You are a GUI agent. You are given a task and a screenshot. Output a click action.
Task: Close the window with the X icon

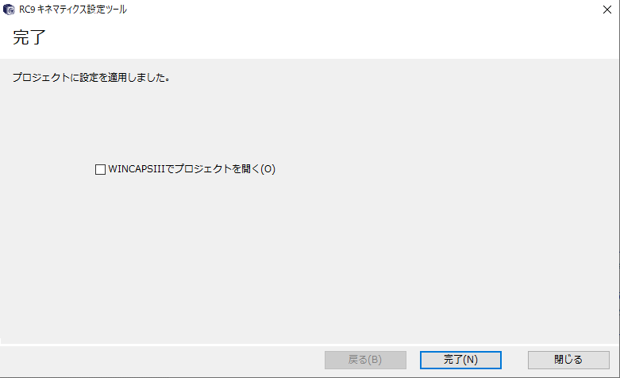point(607,10)
